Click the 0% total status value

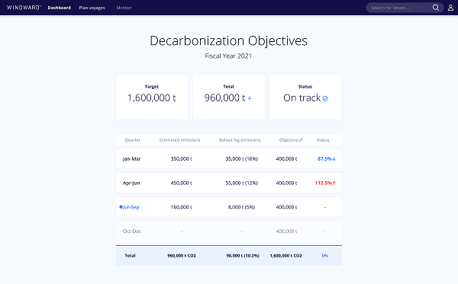pos(325,256)
